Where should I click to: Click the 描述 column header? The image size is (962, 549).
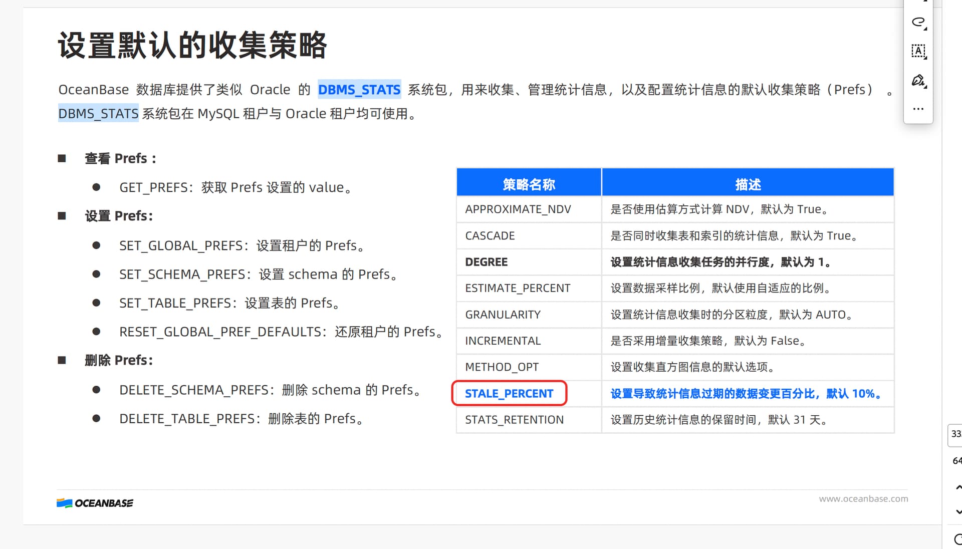tap(748, 184)
